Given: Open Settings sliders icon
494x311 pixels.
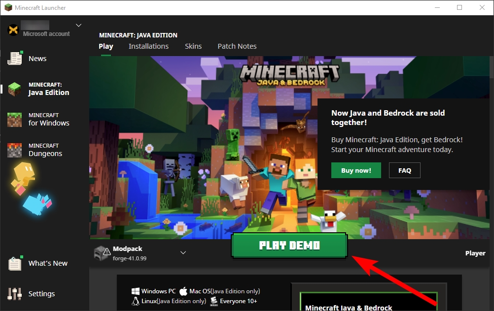Looking at the screenshot, I should click(14, 294).
